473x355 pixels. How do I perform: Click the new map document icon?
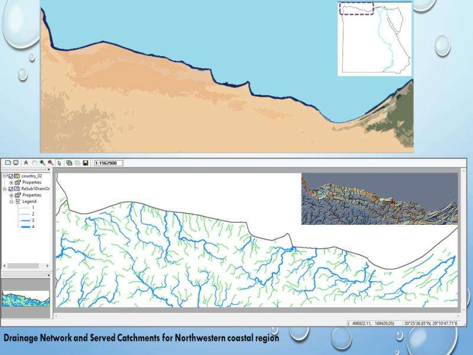click(x=8, y=163)
